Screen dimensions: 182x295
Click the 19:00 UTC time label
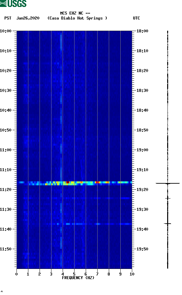tap(142, 150)
